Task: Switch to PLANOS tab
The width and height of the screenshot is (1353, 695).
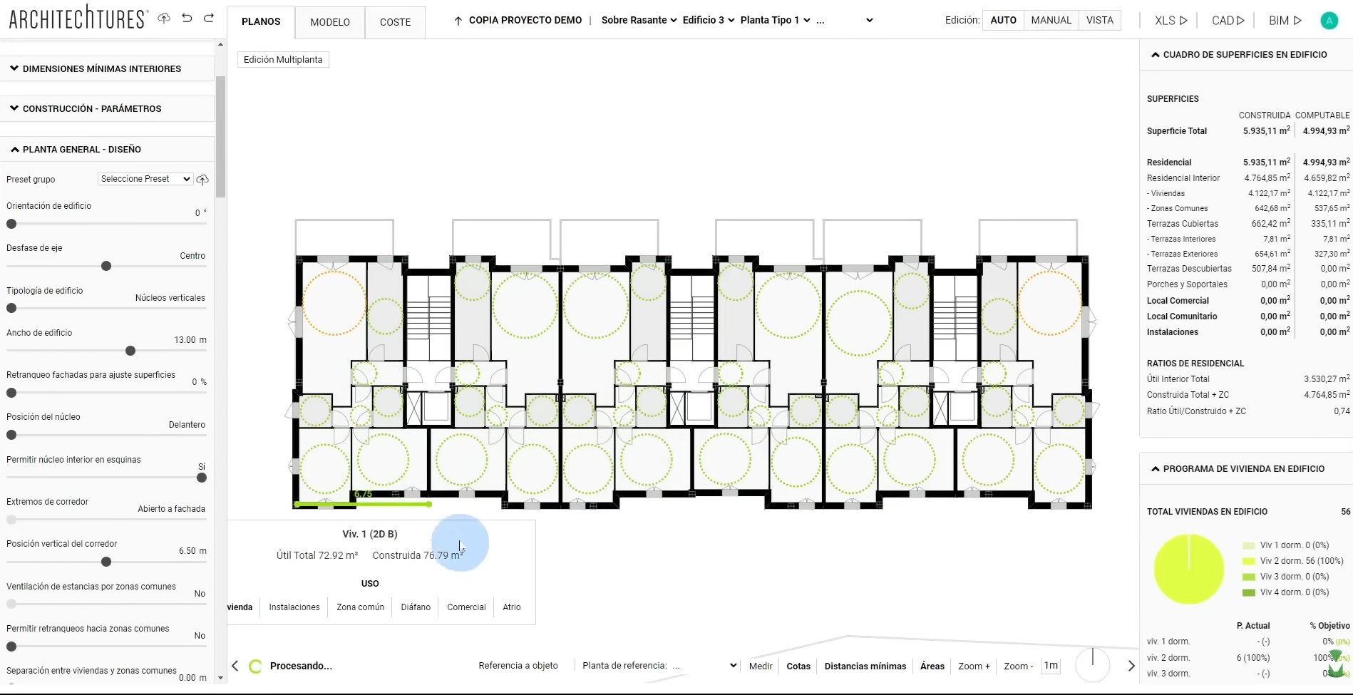Action: click(261, 21)
